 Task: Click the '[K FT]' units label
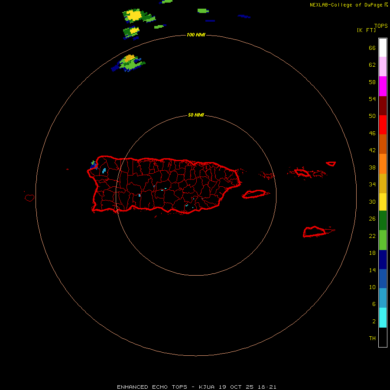(366, 30)
